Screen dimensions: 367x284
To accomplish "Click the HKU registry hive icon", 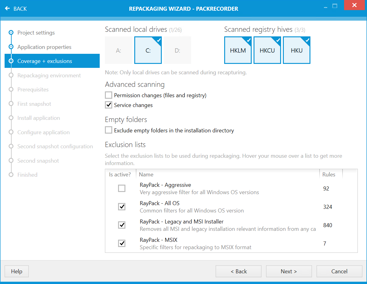I will [297, 50].
